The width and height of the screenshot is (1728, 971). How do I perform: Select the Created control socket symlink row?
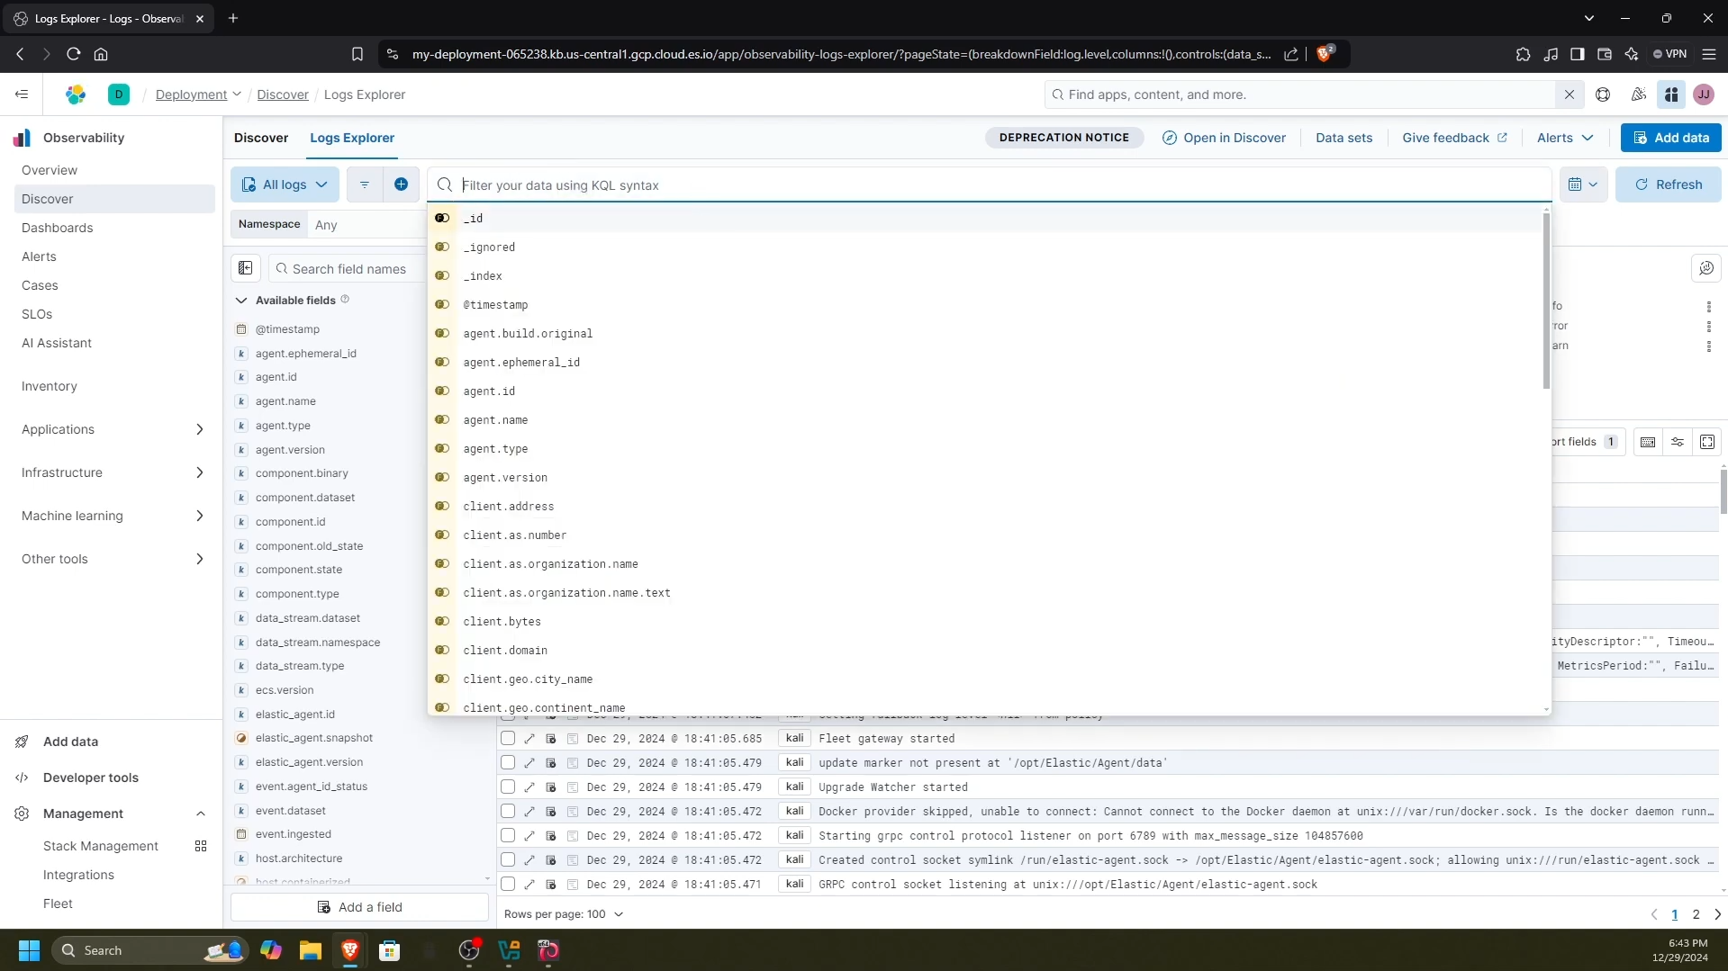point(508,860)
